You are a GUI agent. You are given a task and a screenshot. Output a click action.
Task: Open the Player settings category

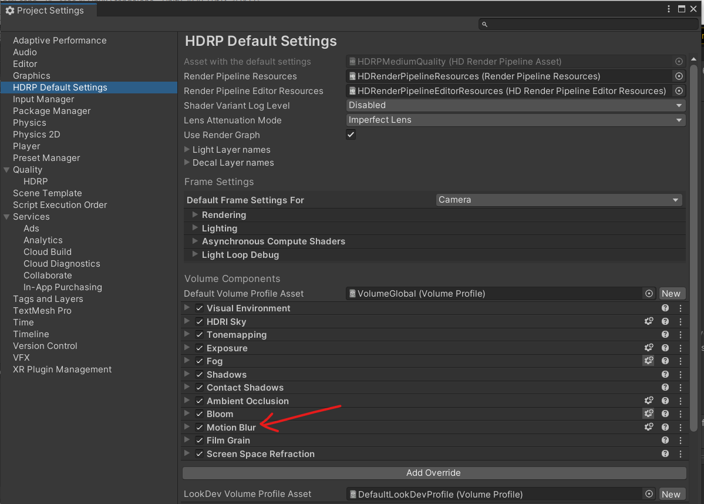(x=26, y=146)
